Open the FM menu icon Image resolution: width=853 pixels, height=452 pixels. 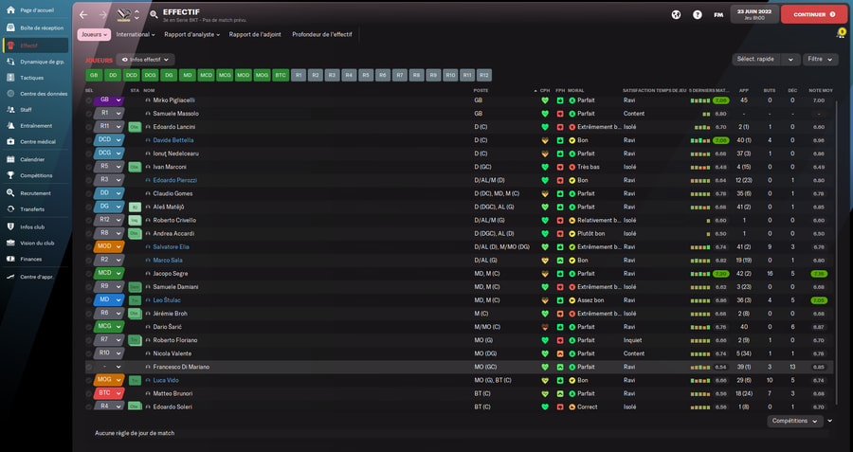click(718, 14)
